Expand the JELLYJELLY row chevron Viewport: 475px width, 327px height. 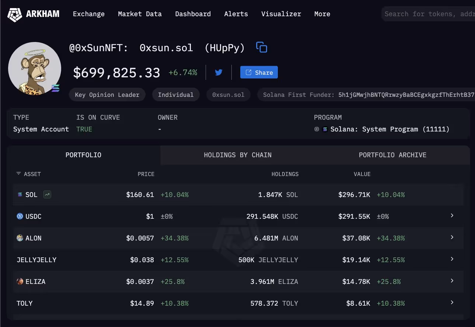pos(452,259)
